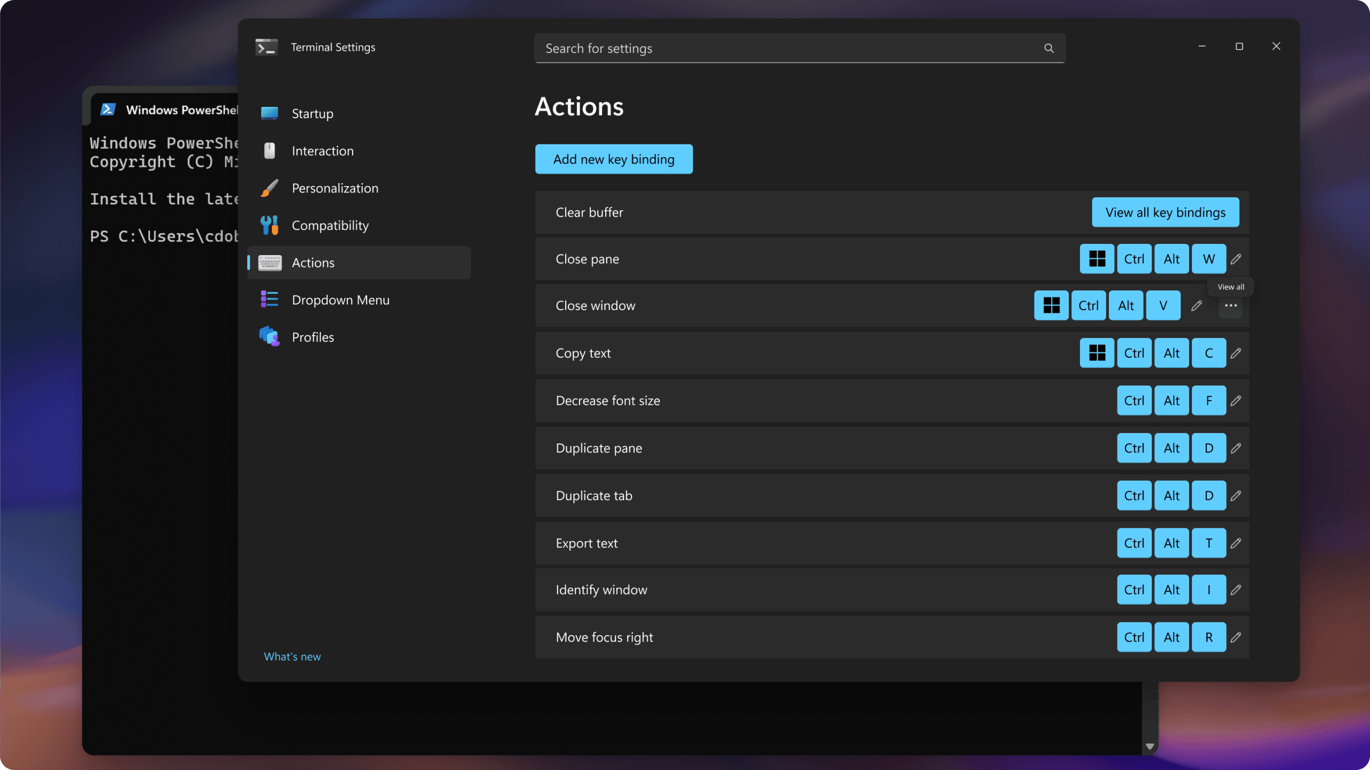Edit the Duplicate tab shortcut pencil
Image resolution: width=1370 pixels, height=770 pixels.
click(x=1236, y=496)
